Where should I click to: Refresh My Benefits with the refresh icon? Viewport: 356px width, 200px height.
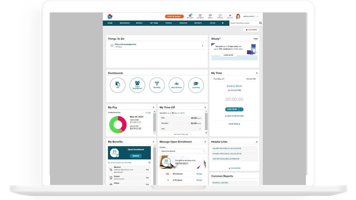tap(149, 162)
